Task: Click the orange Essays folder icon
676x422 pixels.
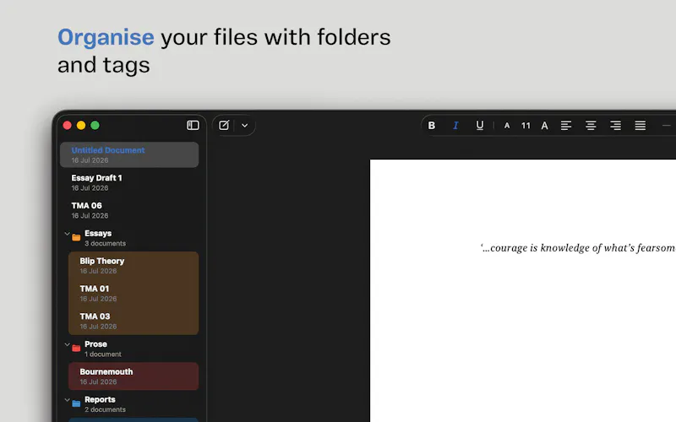Action: coord(76,237)
